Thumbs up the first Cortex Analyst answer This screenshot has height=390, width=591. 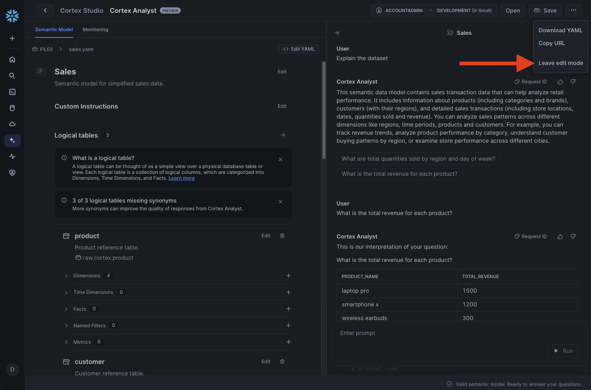[560, 82]
